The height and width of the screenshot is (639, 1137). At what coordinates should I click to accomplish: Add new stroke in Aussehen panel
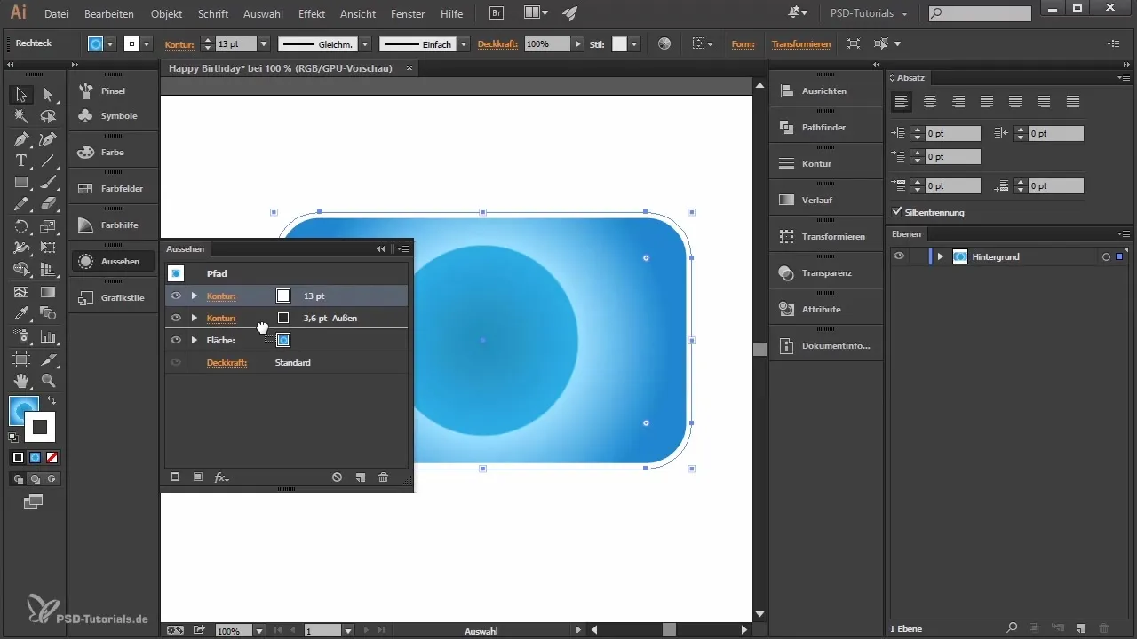tap(175, 477)
